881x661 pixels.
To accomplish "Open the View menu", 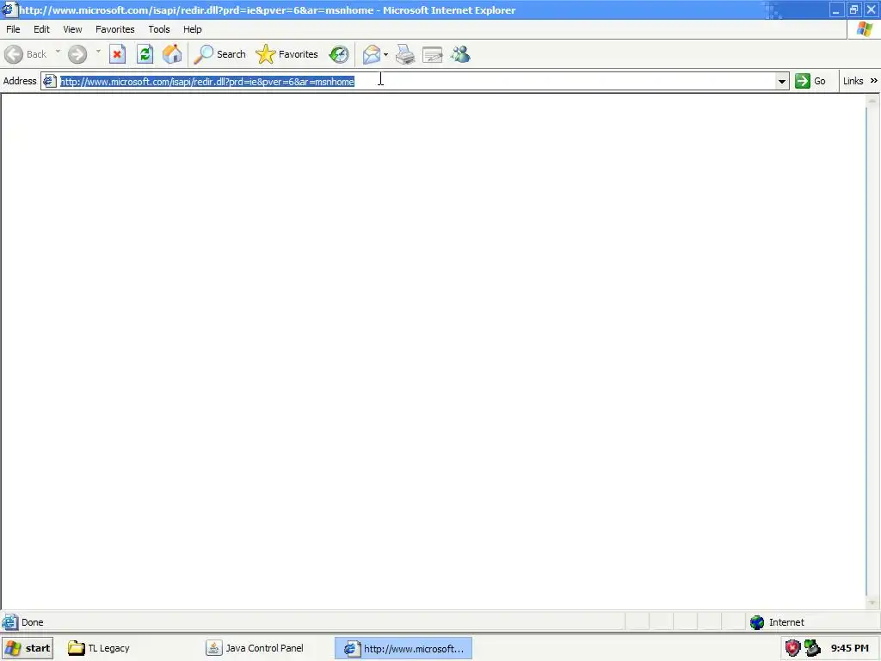I will [72, 29].
